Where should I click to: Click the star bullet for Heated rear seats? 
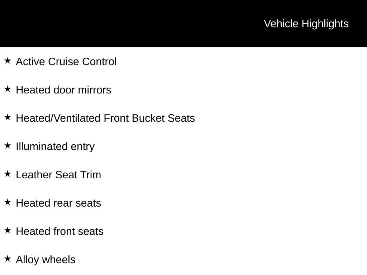pos(8,202)
